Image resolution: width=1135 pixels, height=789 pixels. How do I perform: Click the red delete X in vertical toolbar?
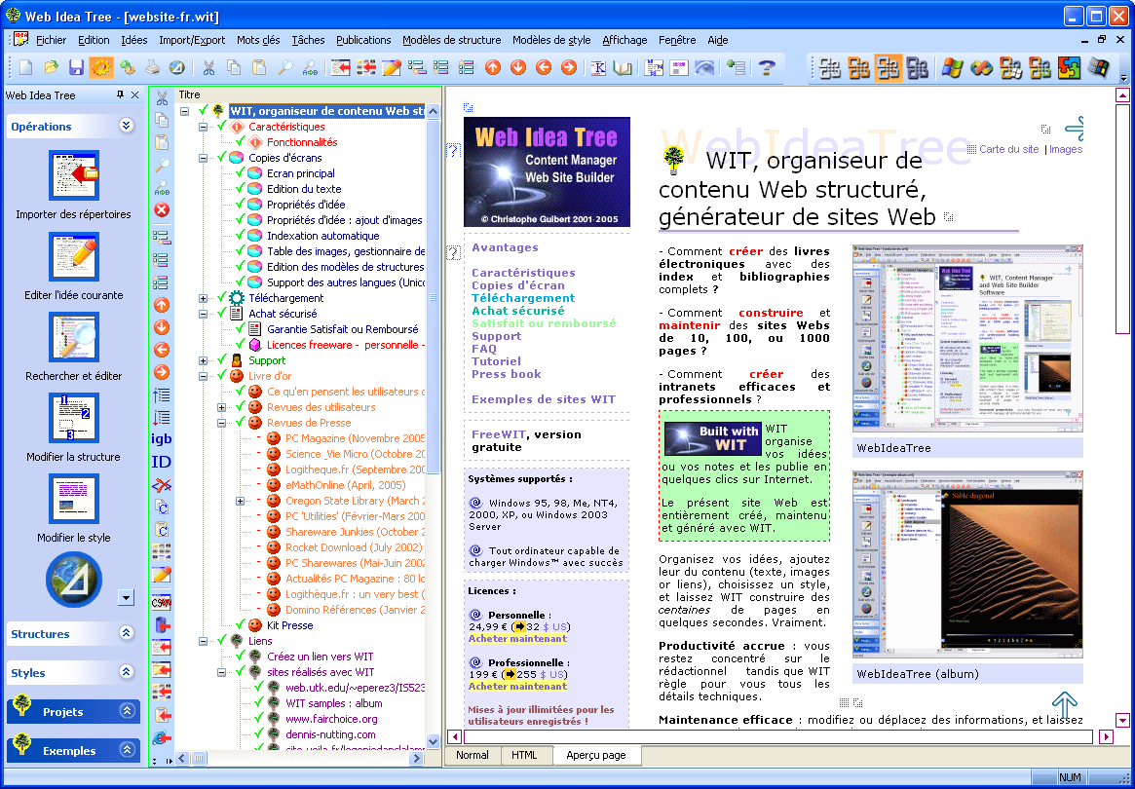162,209
